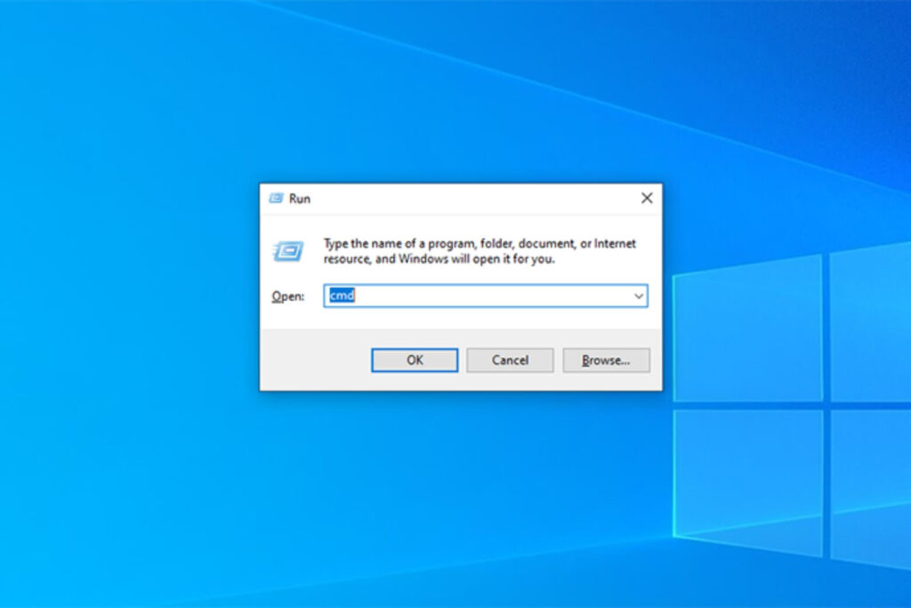Viewport: 911px width, 608px height.
Task: Select the large blue Run program icon
Action: [x=287, y=252]
